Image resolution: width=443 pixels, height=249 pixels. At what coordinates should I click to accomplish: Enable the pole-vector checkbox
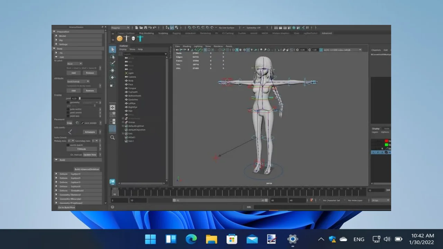click(x=68, y=109)
